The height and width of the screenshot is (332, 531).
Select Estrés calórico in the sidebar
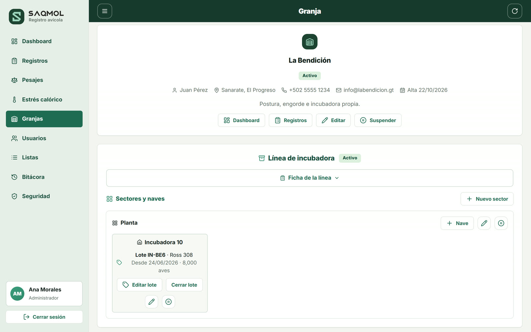click(x=44, y=100)
